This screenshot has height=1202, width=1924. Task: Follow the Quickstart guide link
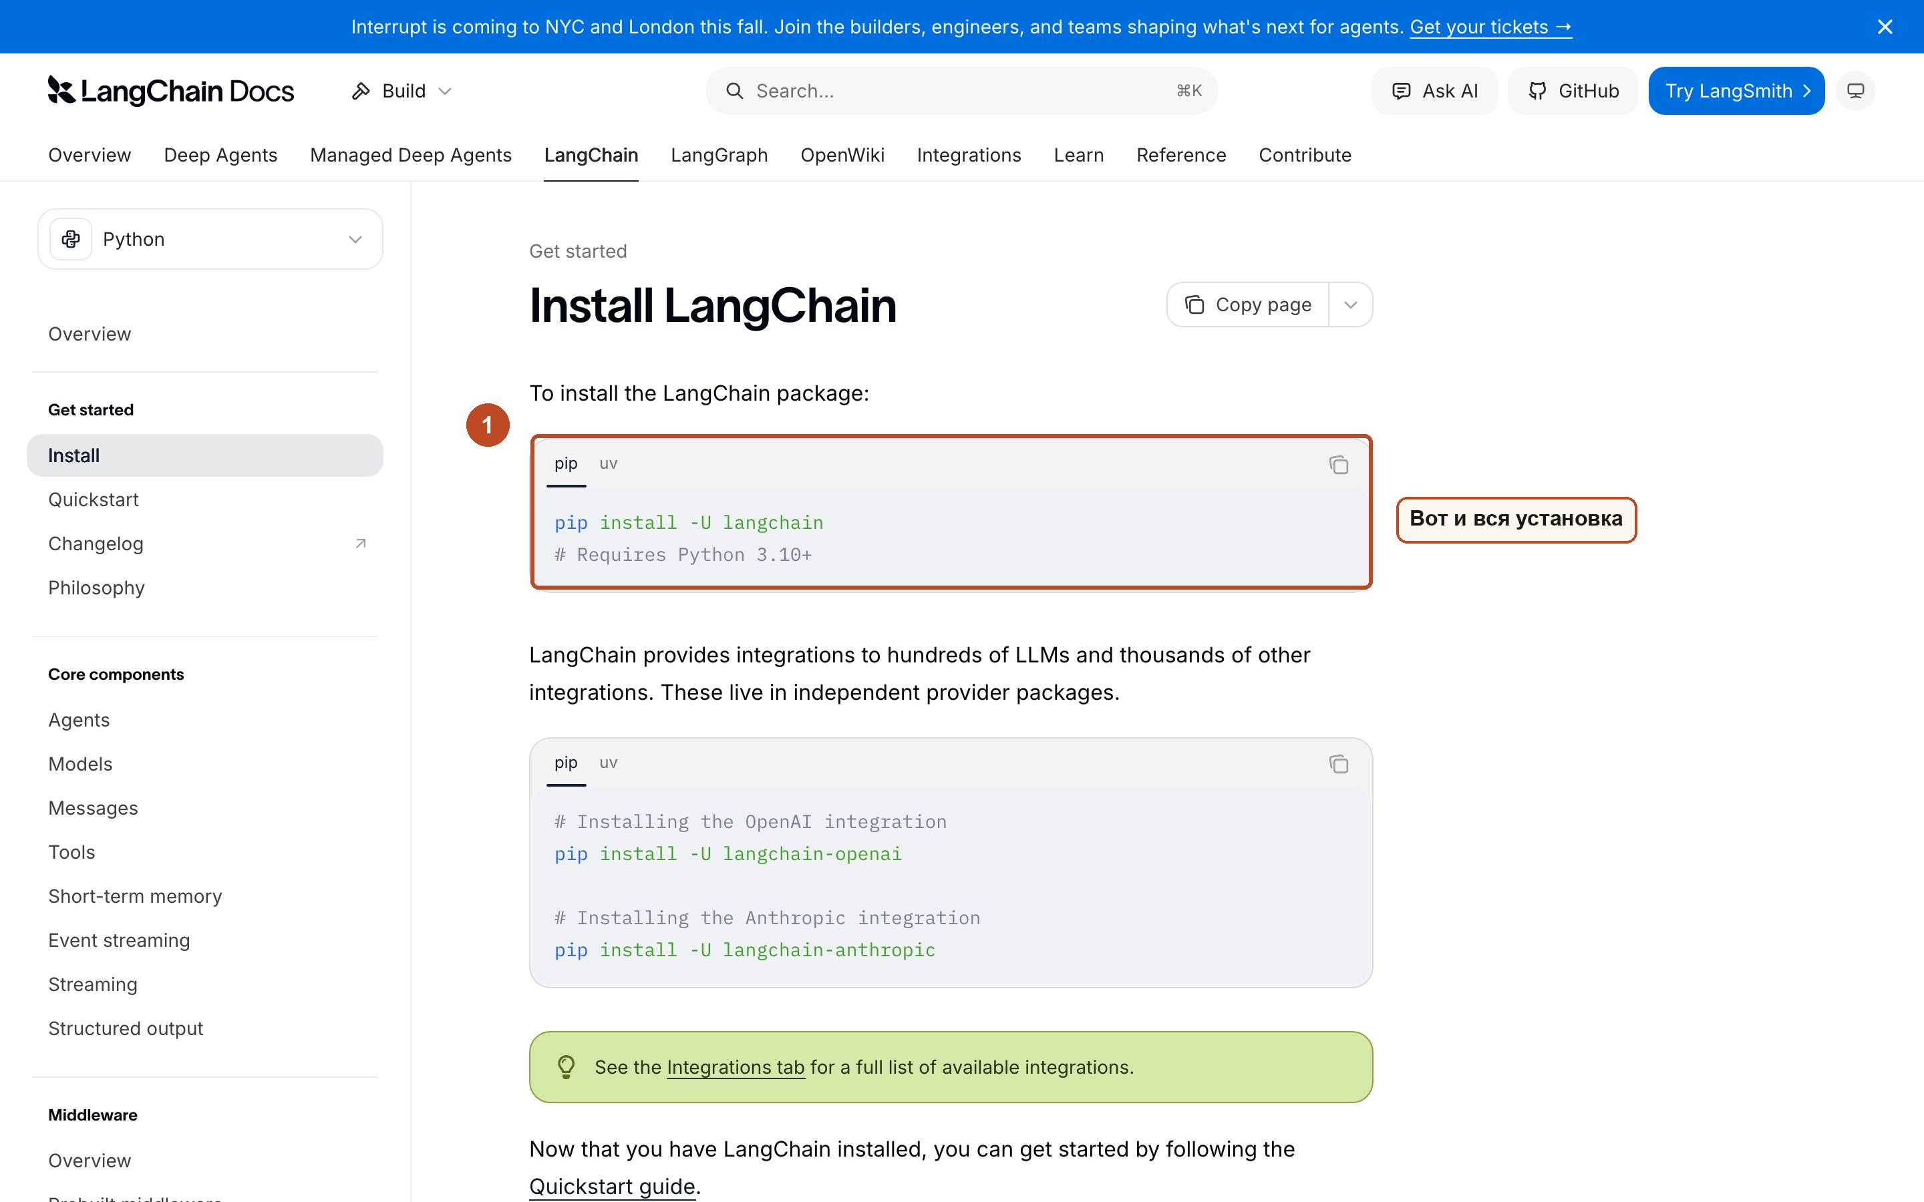tap(612, 1186)
